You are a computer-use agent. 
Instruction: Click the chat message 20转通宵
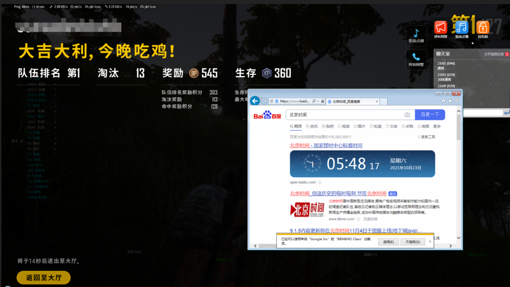pos(444,80)
